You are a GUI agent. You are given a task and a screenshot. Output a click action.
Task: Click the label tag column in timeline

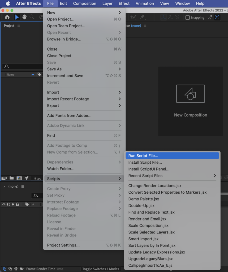(27, 204)
